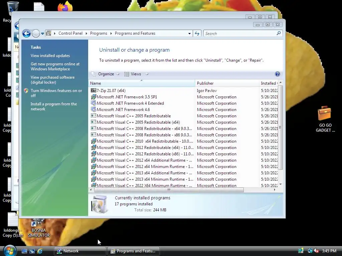Click Install a program from the network

click(54, 106)
